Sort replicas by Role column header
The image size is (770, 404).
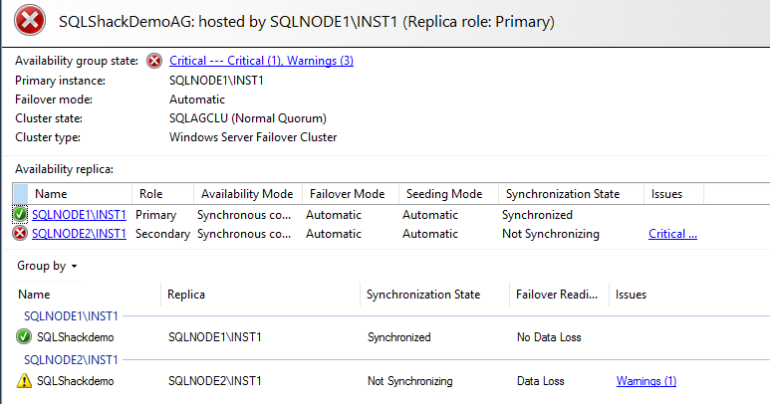tap(150, 194)
